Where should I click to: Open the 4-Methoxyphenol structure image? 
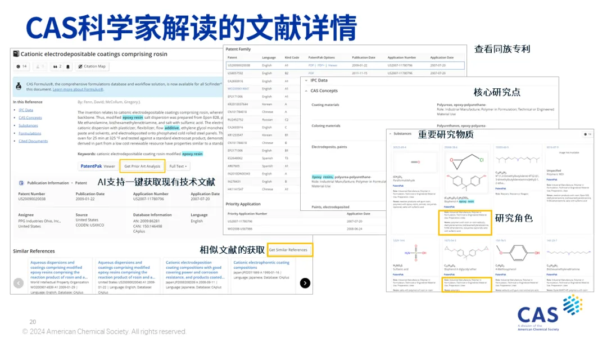[518, 253]
